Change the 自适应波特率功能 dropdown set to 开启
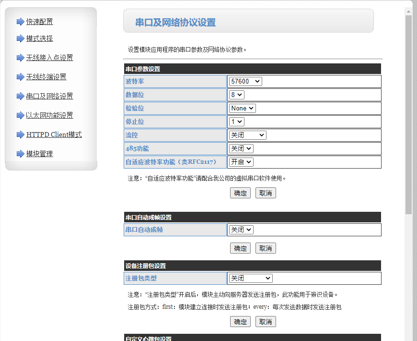This screenshot has height=341, width=417. pos(241,162)
